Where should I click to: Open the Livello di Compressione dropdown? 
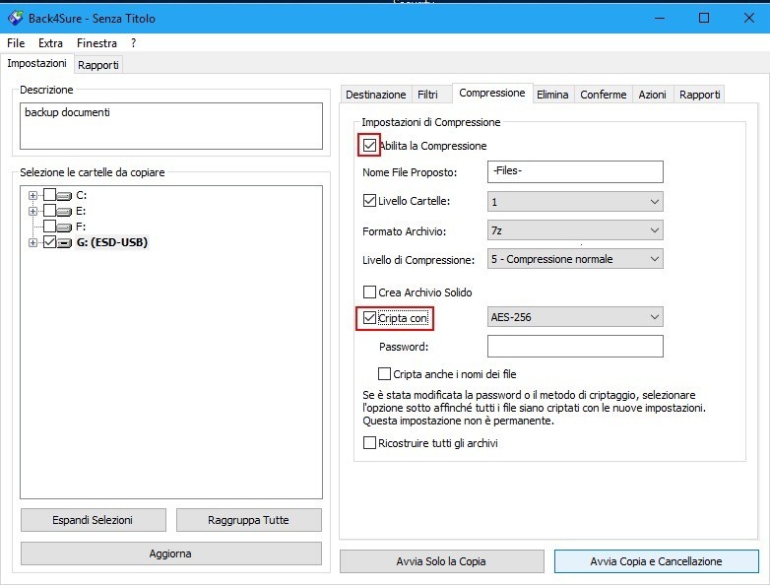[x=575, y=259]
